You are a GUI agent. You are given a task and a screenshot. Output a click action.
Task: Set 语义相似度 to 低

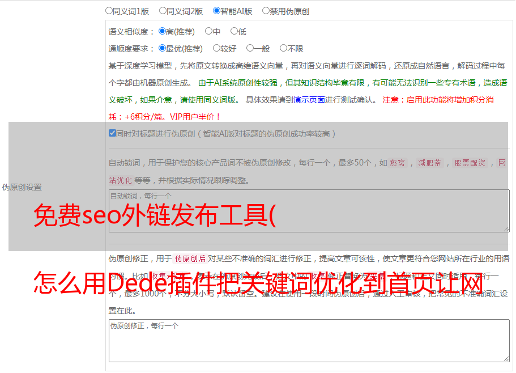pyautogui.click(x=234, y=31)
